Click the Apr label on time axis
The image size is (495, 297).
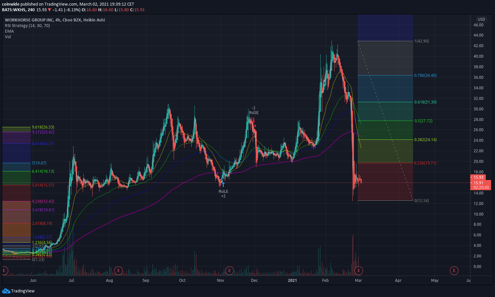398,281
